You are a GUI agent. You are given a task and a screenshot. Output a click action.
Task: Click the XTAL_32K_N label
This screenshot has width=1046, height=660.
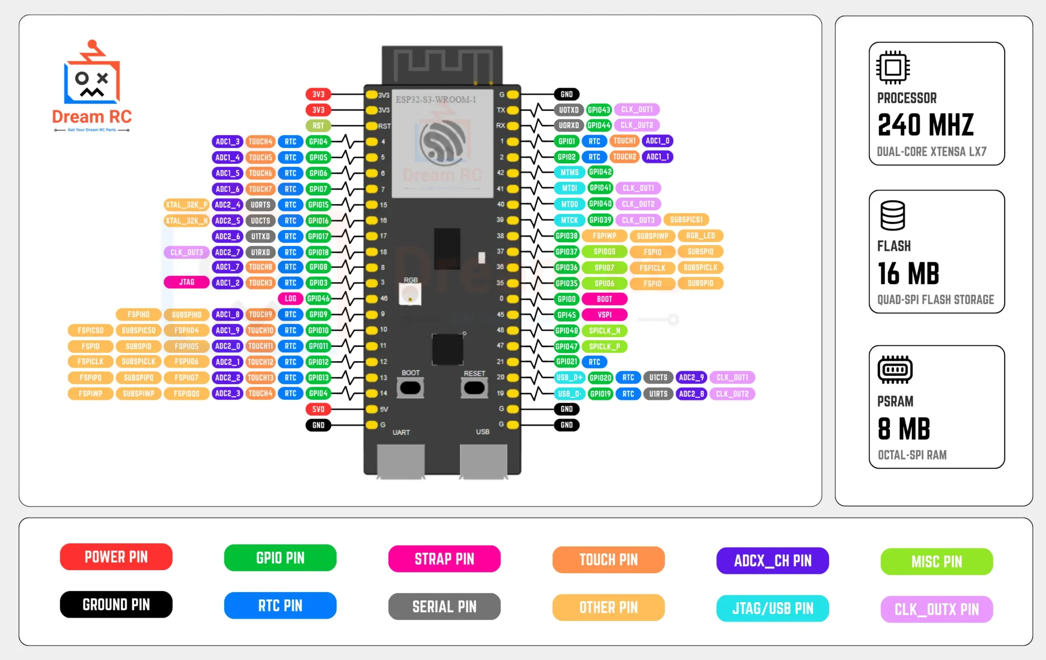click(186, 220)
